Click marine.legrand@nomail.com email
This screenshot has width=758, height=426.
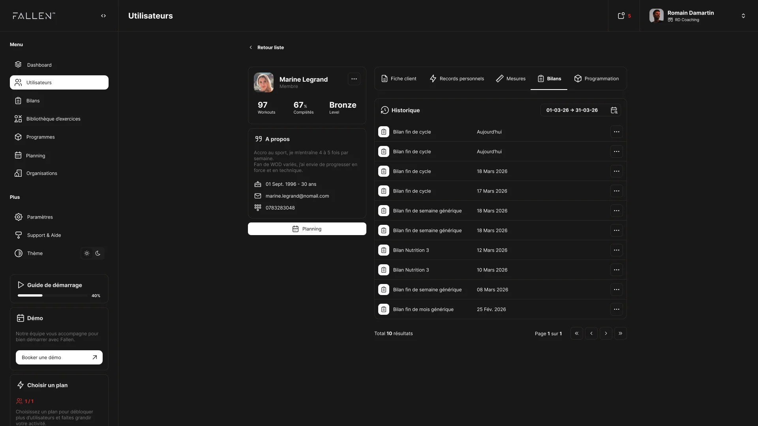click(x=297, y=196)
